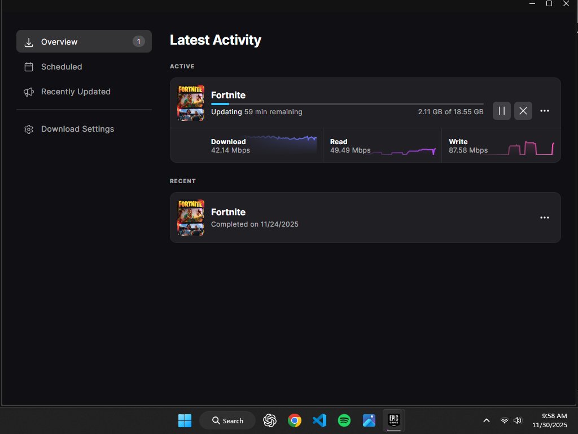578x434 pixels.
Task: Show hidden system tray icons
Action: point(486,420)
